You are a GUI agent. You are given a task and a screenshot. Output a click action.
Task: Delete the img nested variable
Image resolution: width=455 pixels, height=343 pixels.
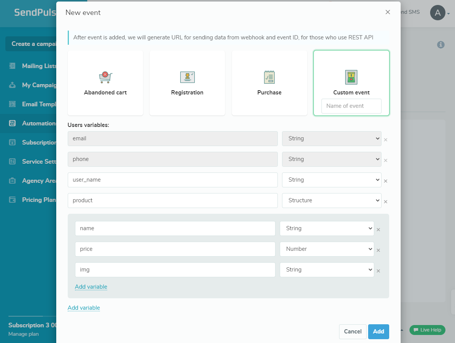(x=378, y=271)
